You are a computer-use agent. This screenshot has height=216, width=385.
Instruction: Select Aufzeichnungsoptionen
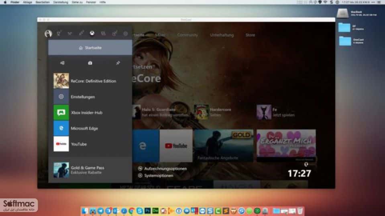tap(162, 168)
